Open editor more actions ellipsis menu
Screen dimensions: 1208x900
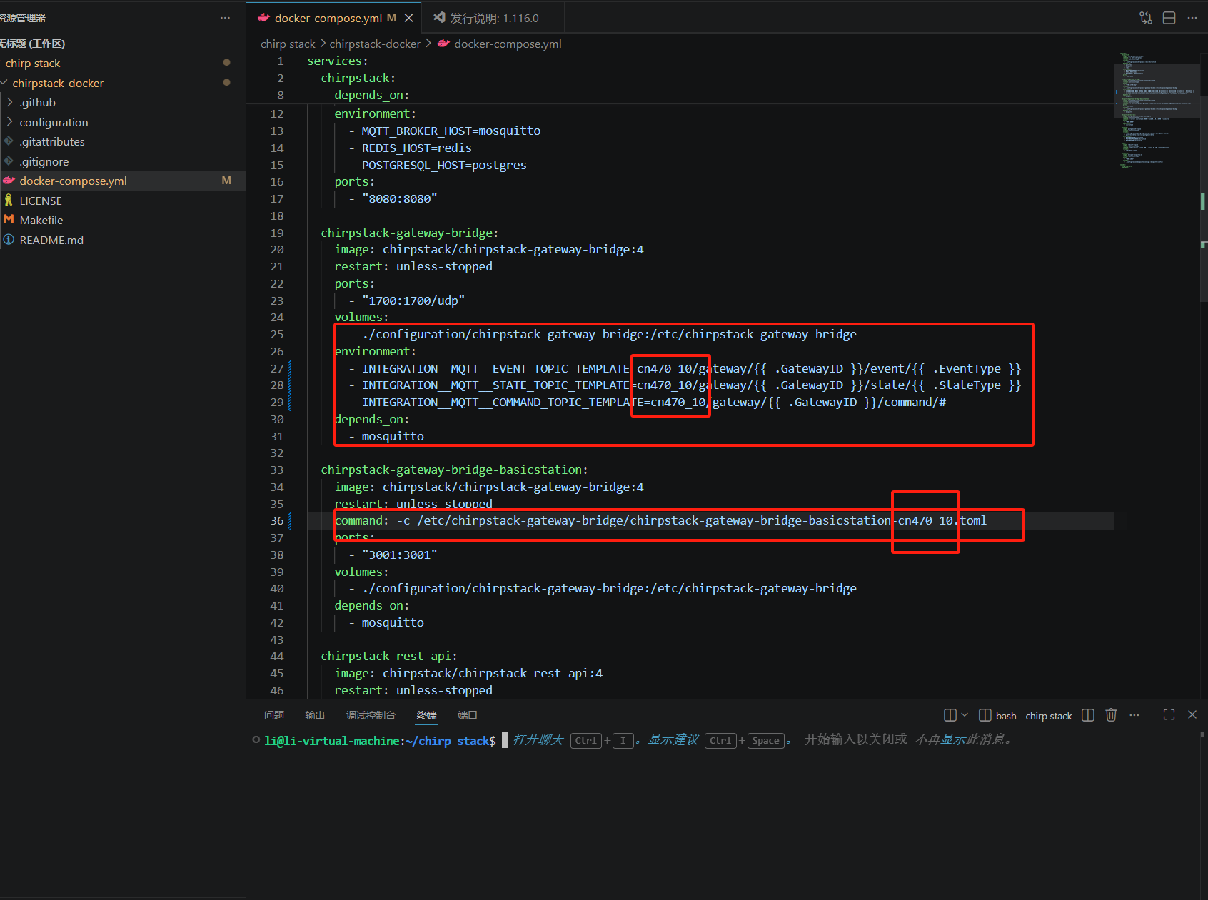1192,18
